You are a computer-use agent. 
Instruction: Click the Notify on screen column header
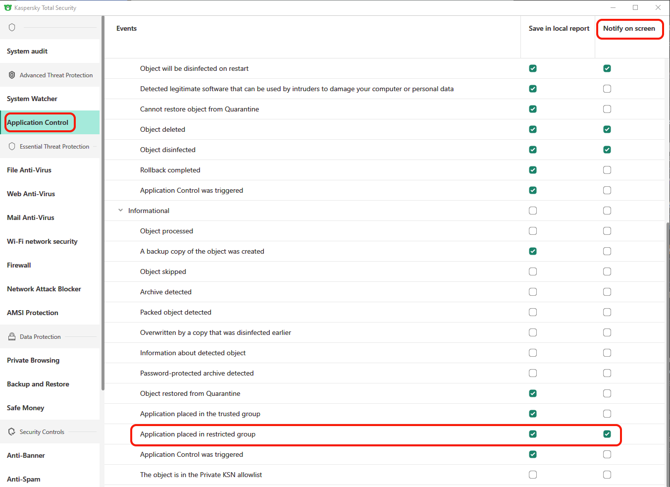tap(629, 29)
